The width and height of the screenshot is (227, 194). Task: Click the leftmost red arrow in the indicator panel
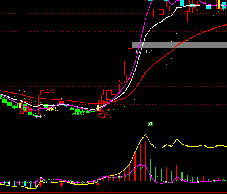coord(40,185)
